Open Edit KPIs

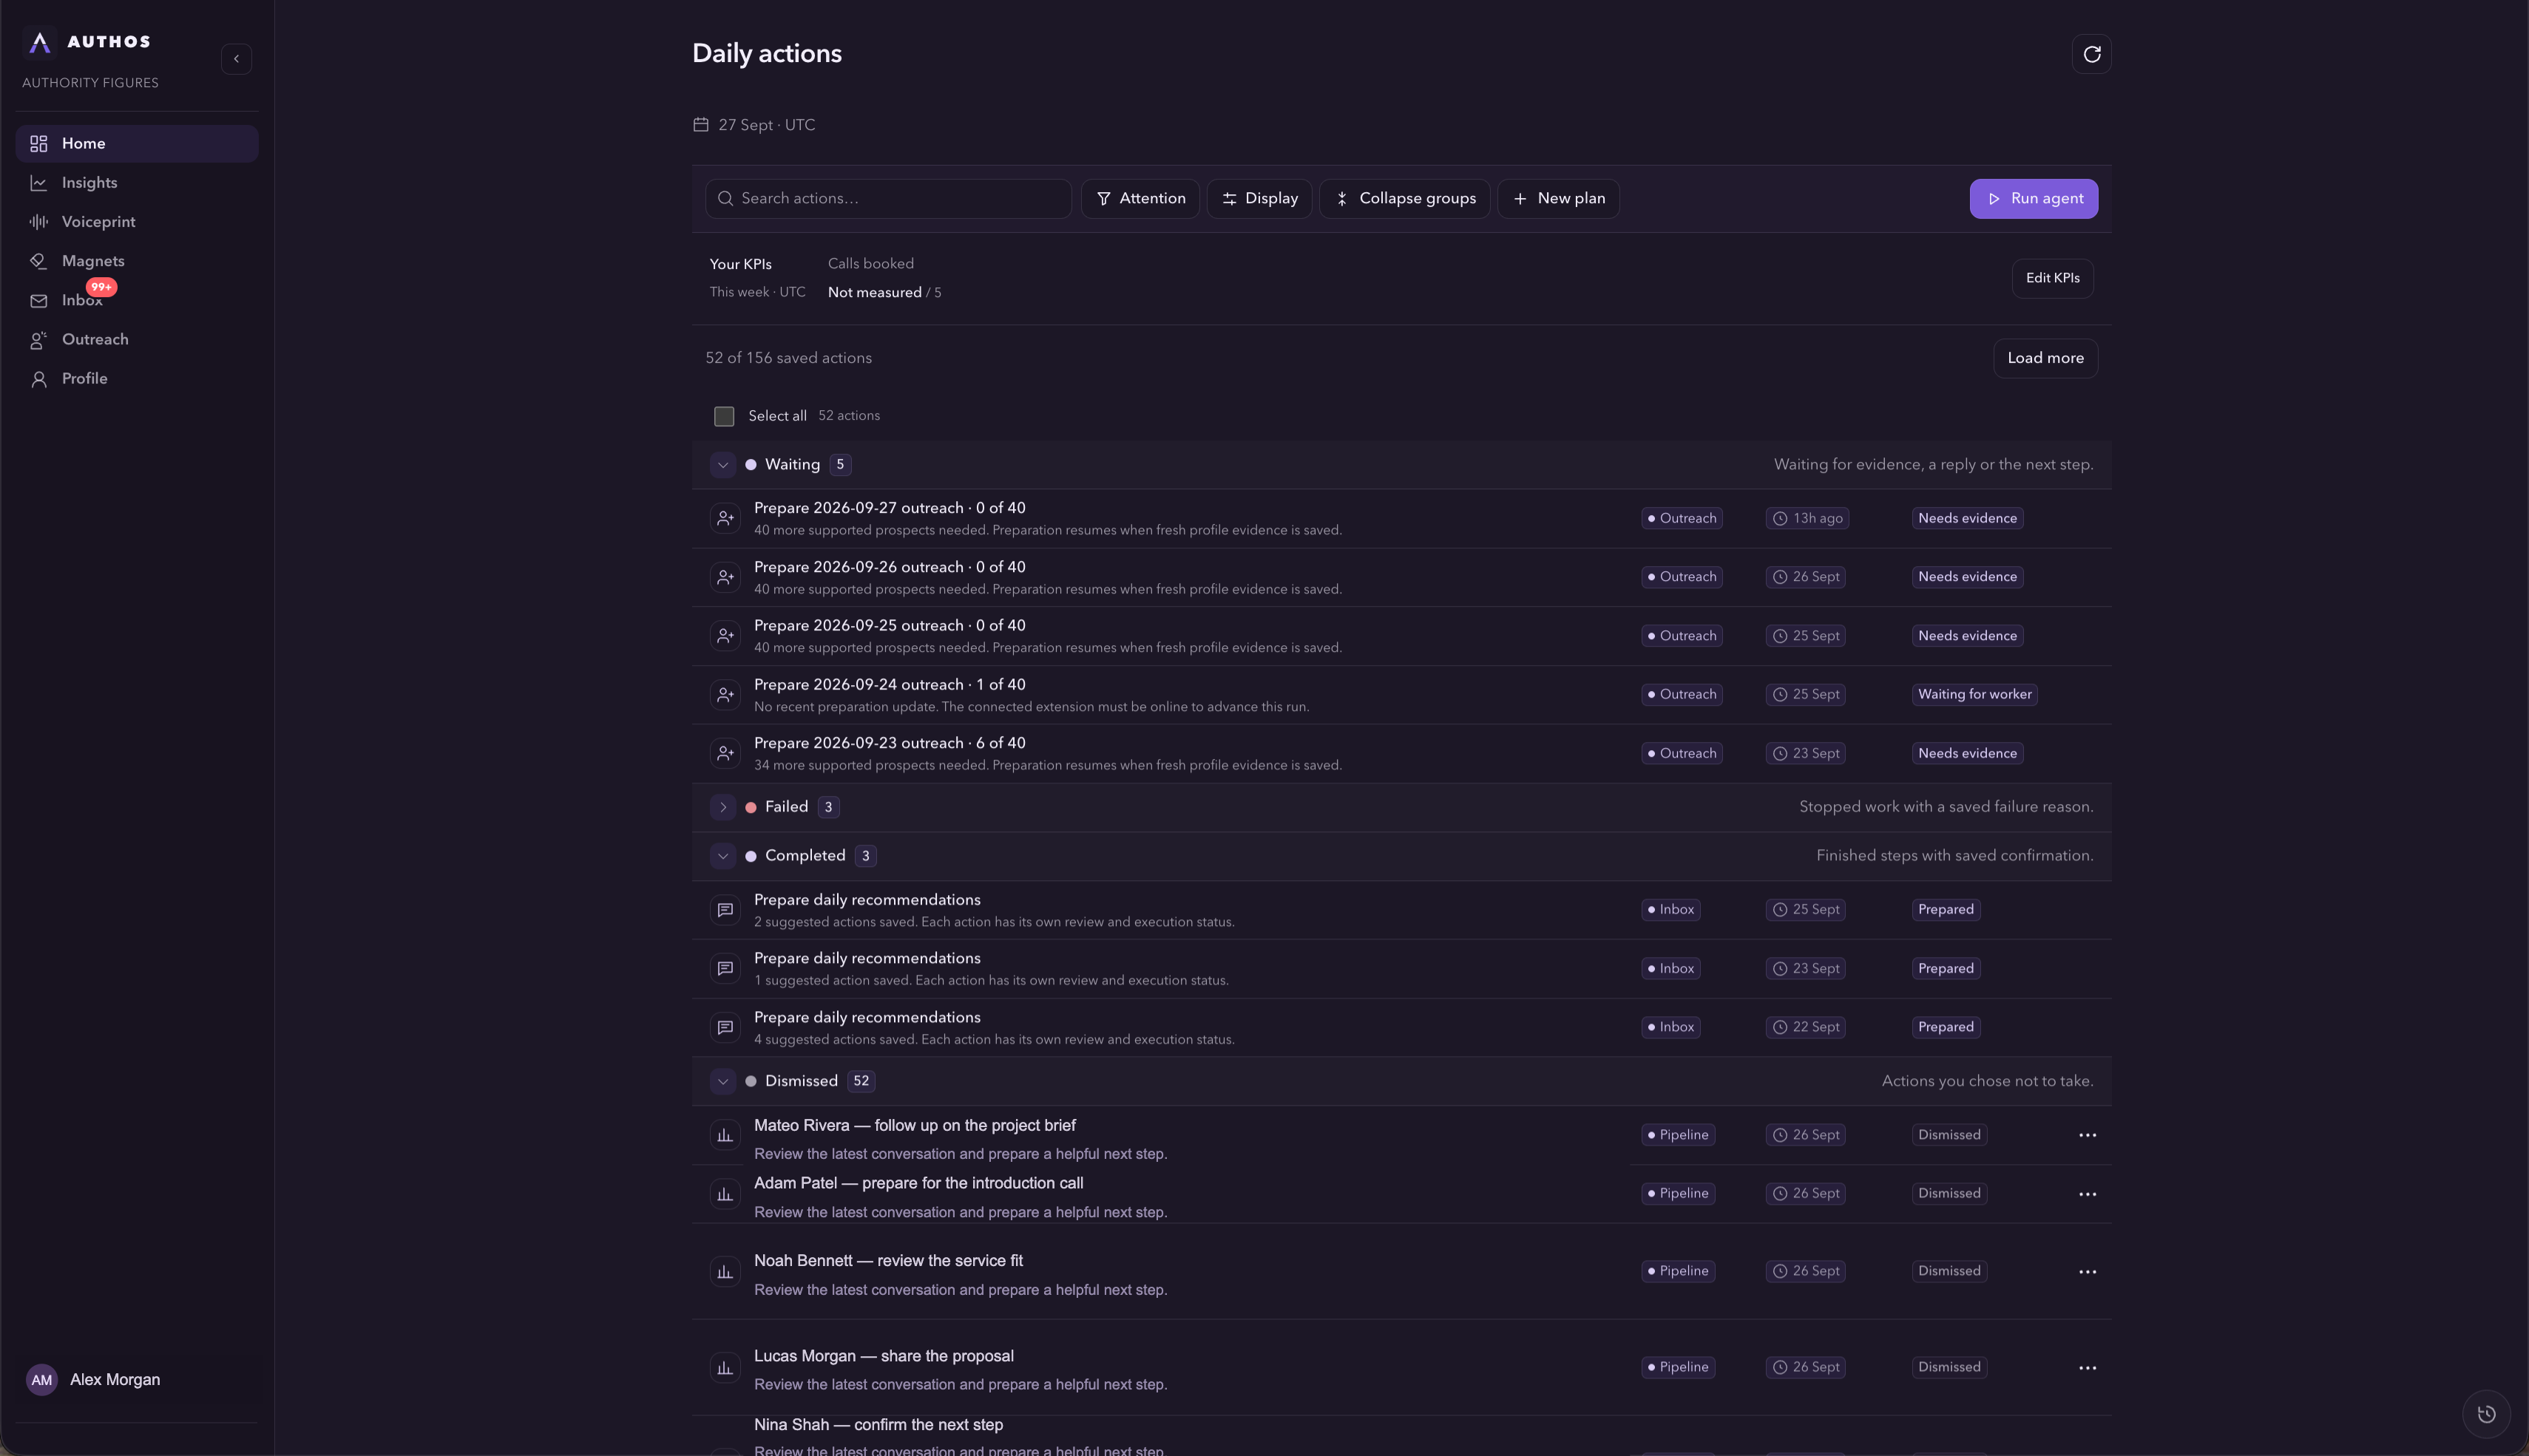coord(2053,278)
